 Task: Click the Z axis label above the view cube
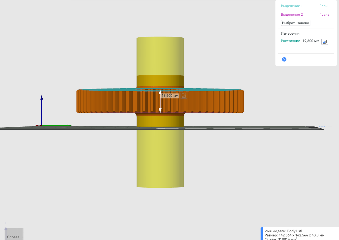point(6,223)
